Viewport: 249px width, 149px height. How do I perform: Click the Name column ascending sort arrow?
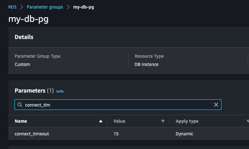tap(101, 121)
